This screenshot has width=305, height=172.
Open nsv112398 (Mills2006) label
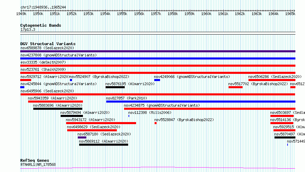(150, 113)
